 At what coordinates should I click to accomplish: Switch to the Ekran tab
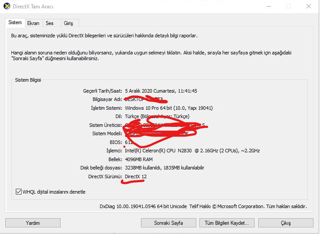(33, 23)
